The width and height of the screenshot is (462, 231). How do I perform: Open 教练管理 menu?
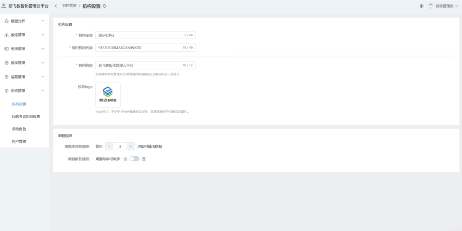(24, 35)
